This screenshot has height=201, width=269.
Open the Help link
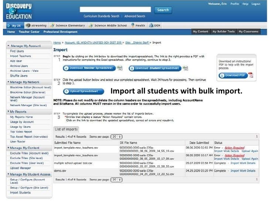pos(245,4)
